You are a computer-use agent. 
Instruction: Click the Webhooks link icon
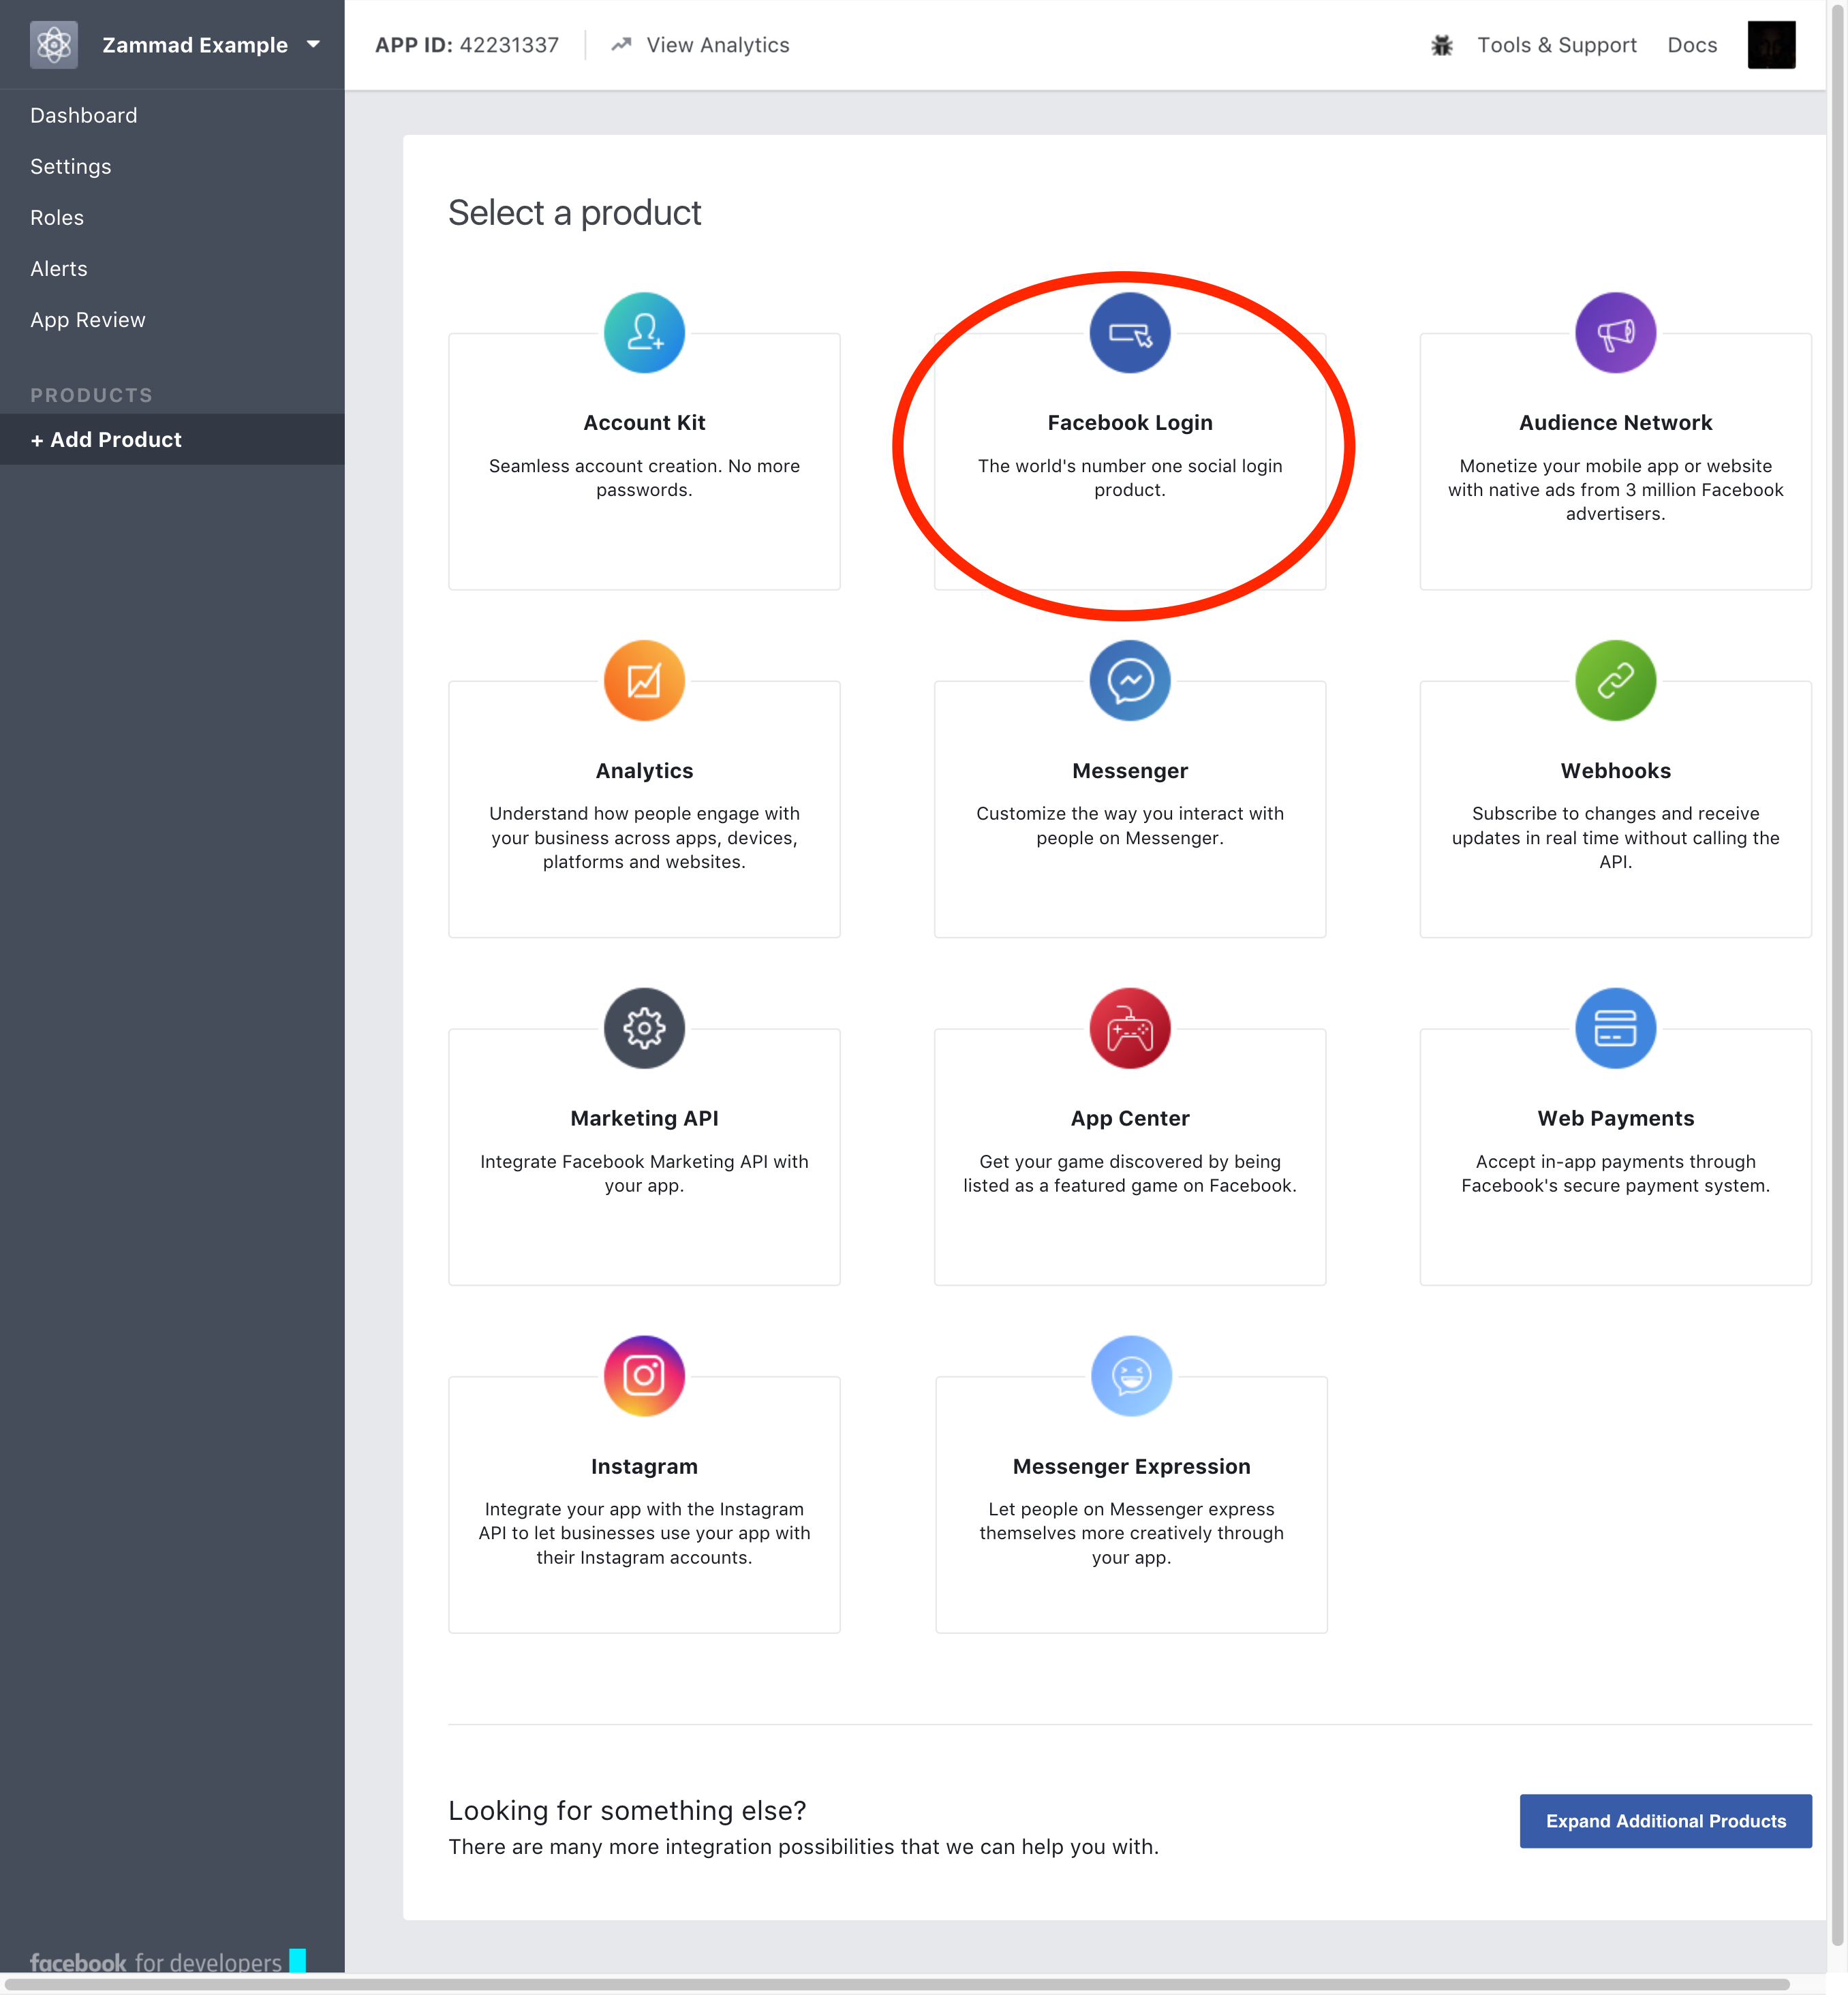(x=1615, y=680)
